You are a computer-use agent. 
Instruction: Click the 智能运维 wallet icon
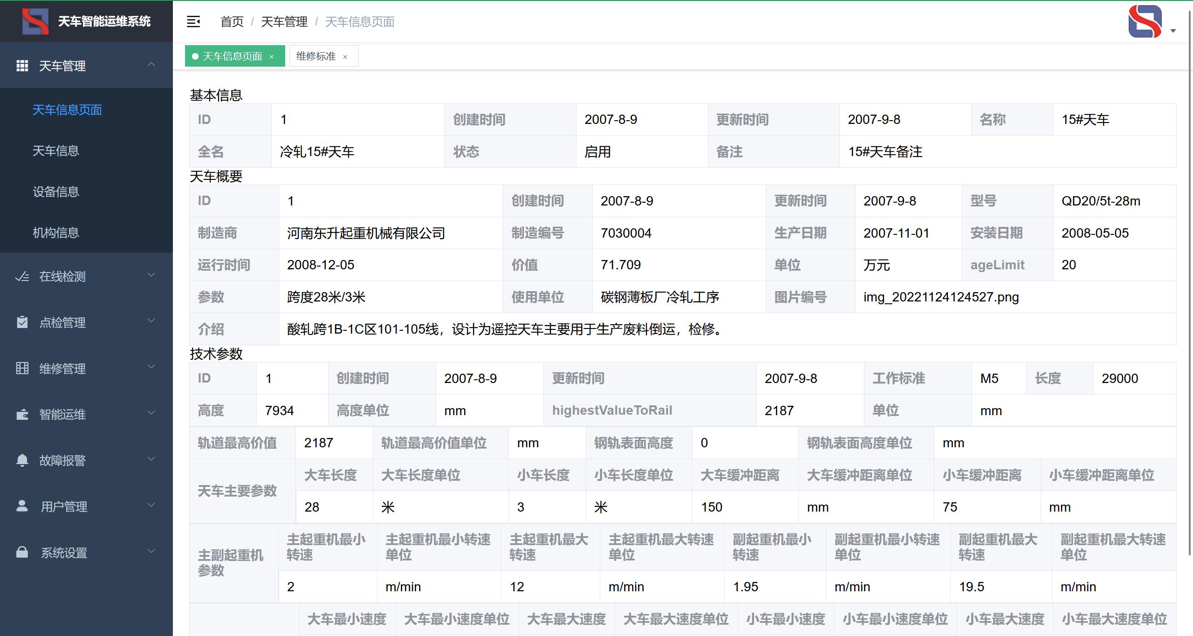coord(22,415)
